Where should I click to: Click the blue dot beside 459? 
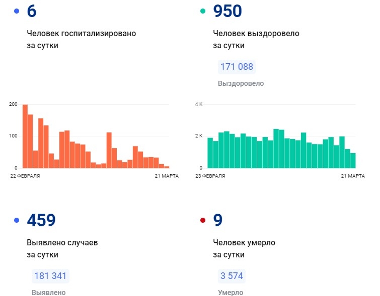point(17,220)
